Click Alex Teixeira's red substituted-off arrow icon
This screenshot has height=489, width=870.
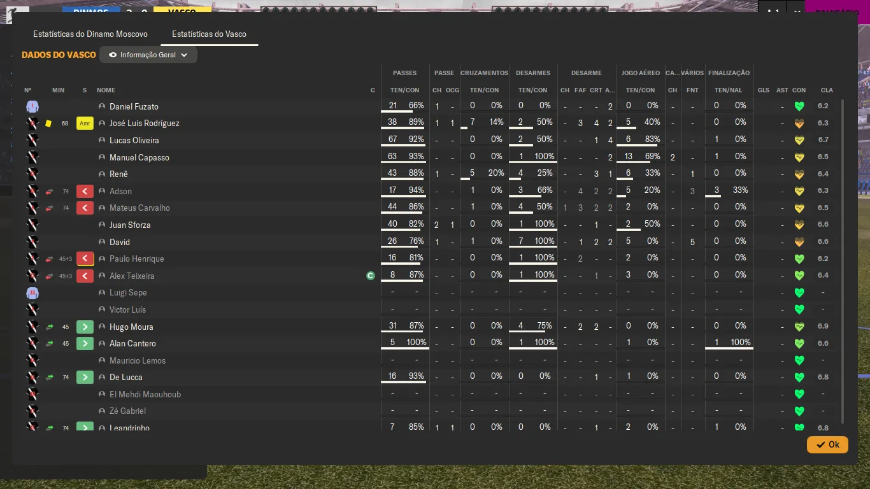pyautogui.click(x=85, y=276)
